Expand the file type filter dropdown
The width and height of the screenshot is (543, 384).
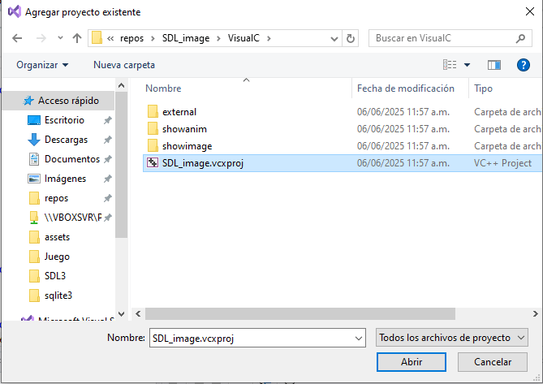pos(453,337)
